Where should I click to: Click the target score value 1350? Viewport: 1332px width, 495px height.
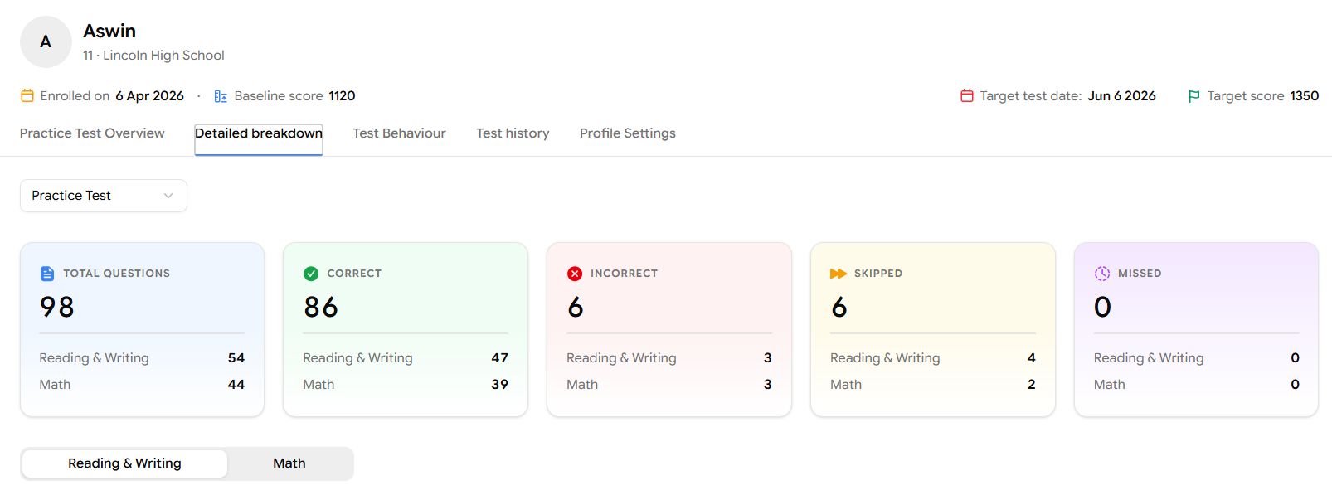click(1304, 96)
